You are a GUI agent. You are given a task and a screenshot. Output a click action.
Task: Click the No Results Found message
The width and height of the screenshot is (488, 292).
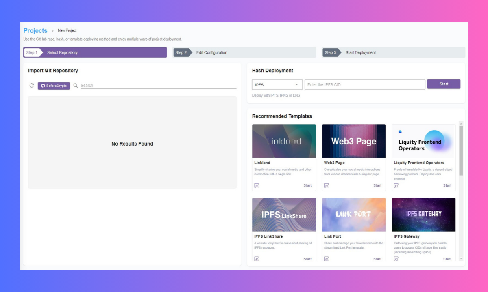(x=132, y=144)
